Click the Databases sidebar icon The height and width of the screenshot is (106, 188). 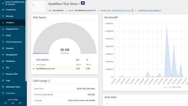[3, 61]
